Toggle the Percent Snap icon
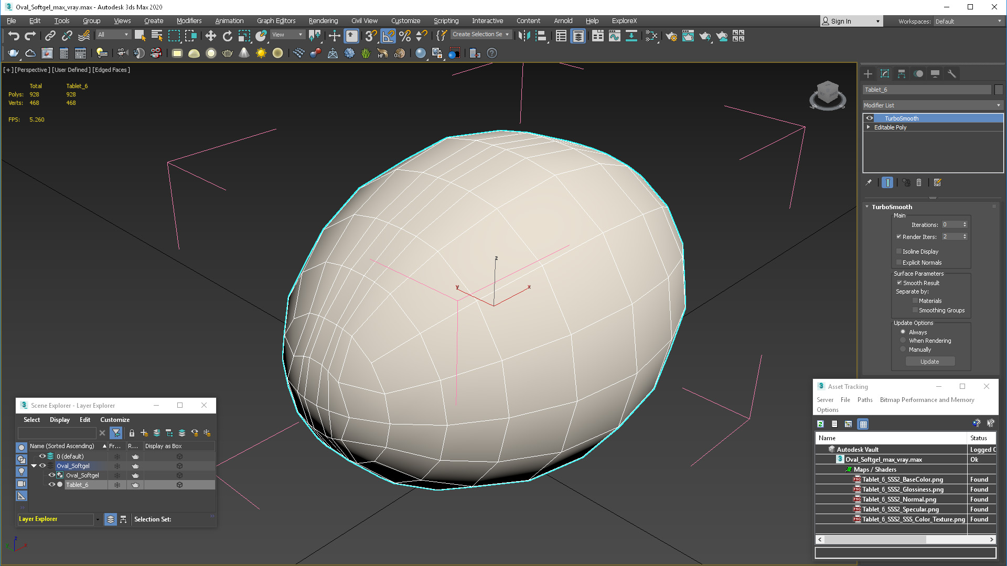The height and width of the screenshot is (566, 1007). click(405, 36)
